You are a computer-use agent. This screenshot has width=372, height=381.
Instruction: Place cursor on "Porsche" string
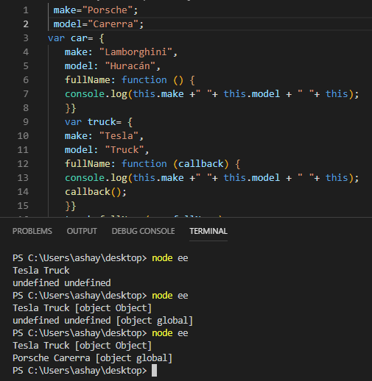point(108,10)
